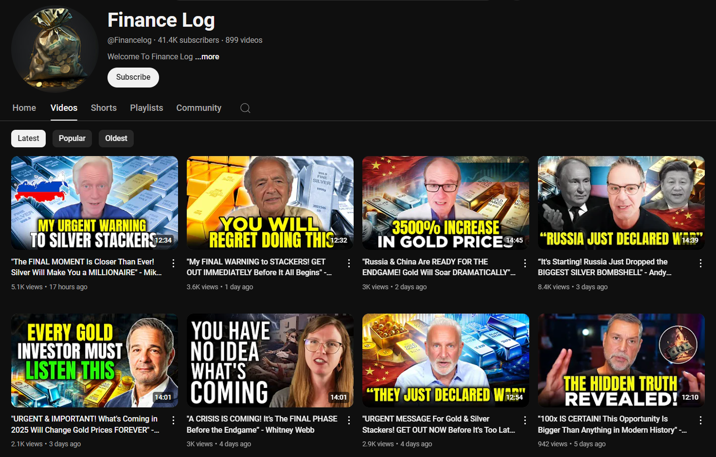Click the 12:10 duration badge
Image resolution: width=716 pixels, height=457 pixels.
[x=690, y=397]
